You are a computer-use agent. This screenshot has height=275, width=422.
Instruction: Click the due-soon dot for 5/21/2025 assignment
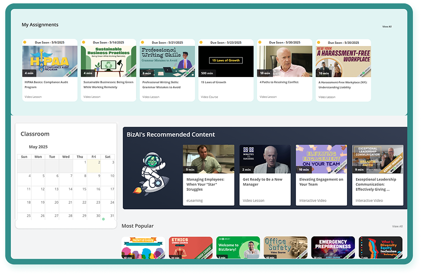coord(143,42)
